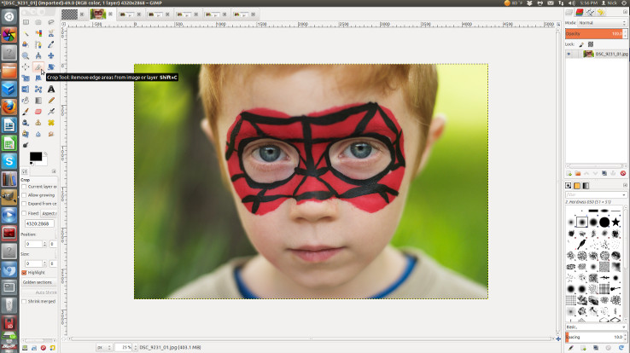Select the Foreground Select tool
The width and height of the screenshot is (630, 353).
point(26,44)
